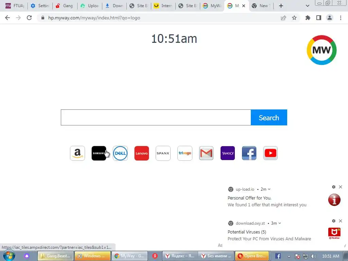348x261 pixels.
Task: Show hidden system tray icons
Action: click(x=289, y=256)
